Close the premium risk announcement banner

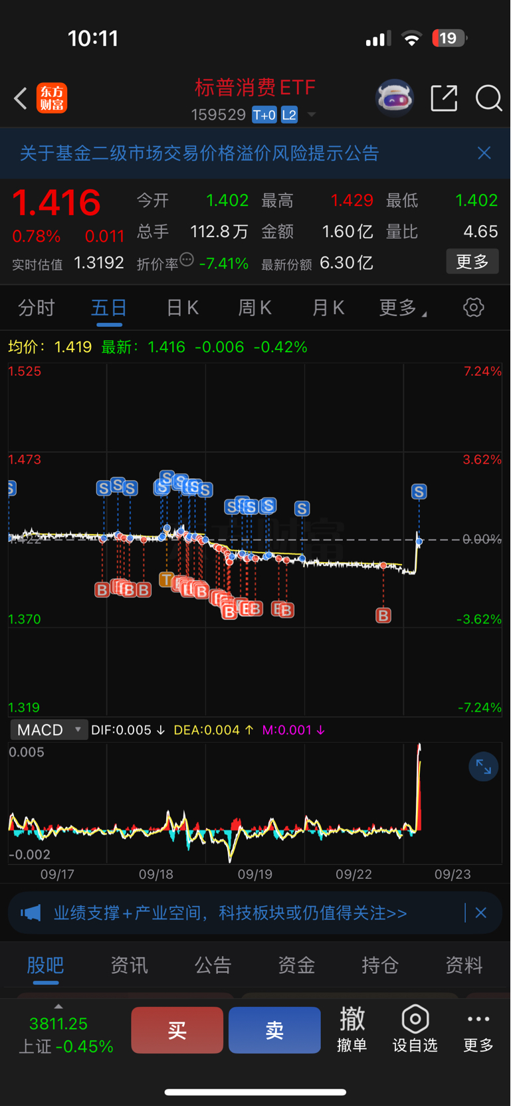484,153
